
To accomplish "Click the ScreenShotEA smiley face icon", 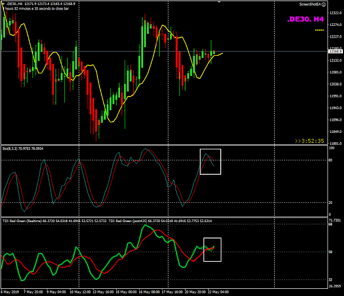I will coord(324,4).
